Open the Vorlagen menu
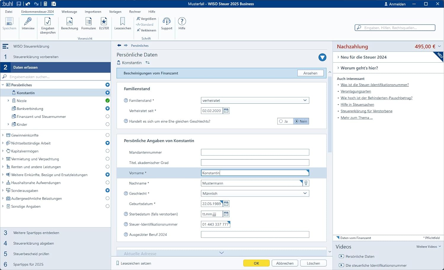Viewport: 444px width, 270px height. pyautogui.click(x=115, y=12)
